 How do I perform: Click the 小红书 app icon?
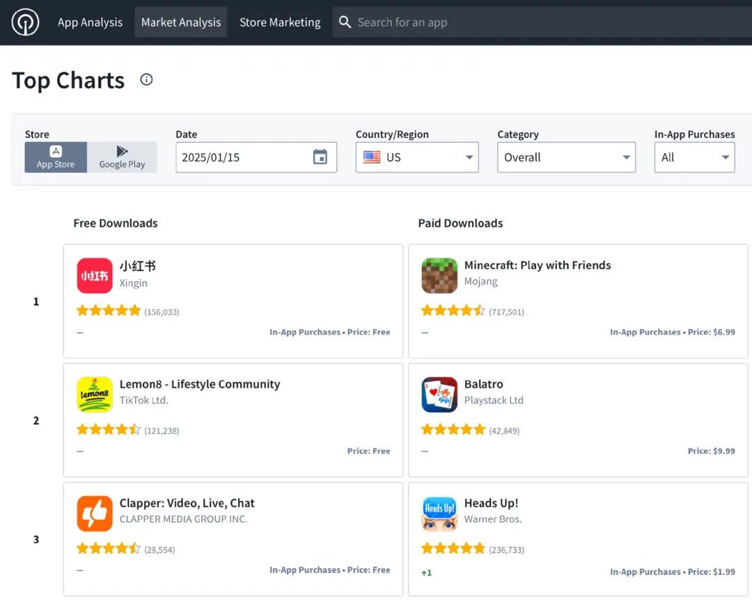point(95,276)
